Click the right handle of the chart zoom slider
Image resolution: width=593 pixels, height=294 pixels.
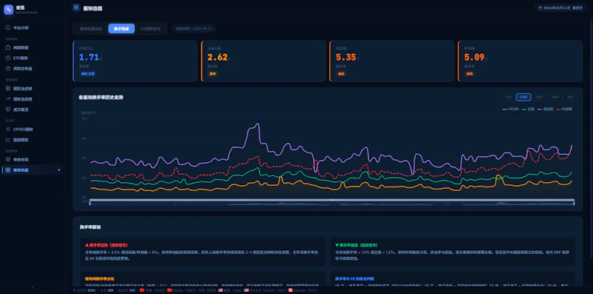[574, 204]
